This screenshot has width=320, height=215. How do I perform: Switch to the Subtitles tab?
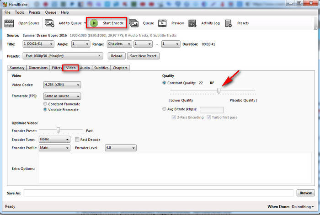(x=101, y=68)
